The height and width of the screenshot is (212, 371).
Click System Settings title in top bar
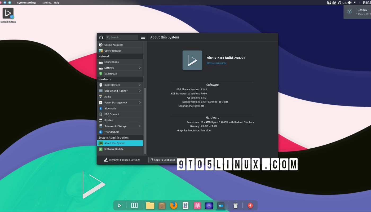point(26,3)
